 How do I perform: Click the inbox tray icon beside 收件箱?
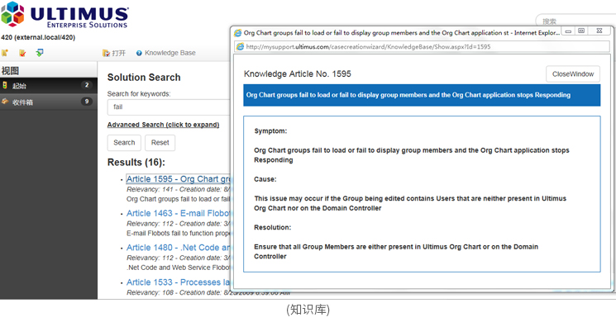(5, 102)
